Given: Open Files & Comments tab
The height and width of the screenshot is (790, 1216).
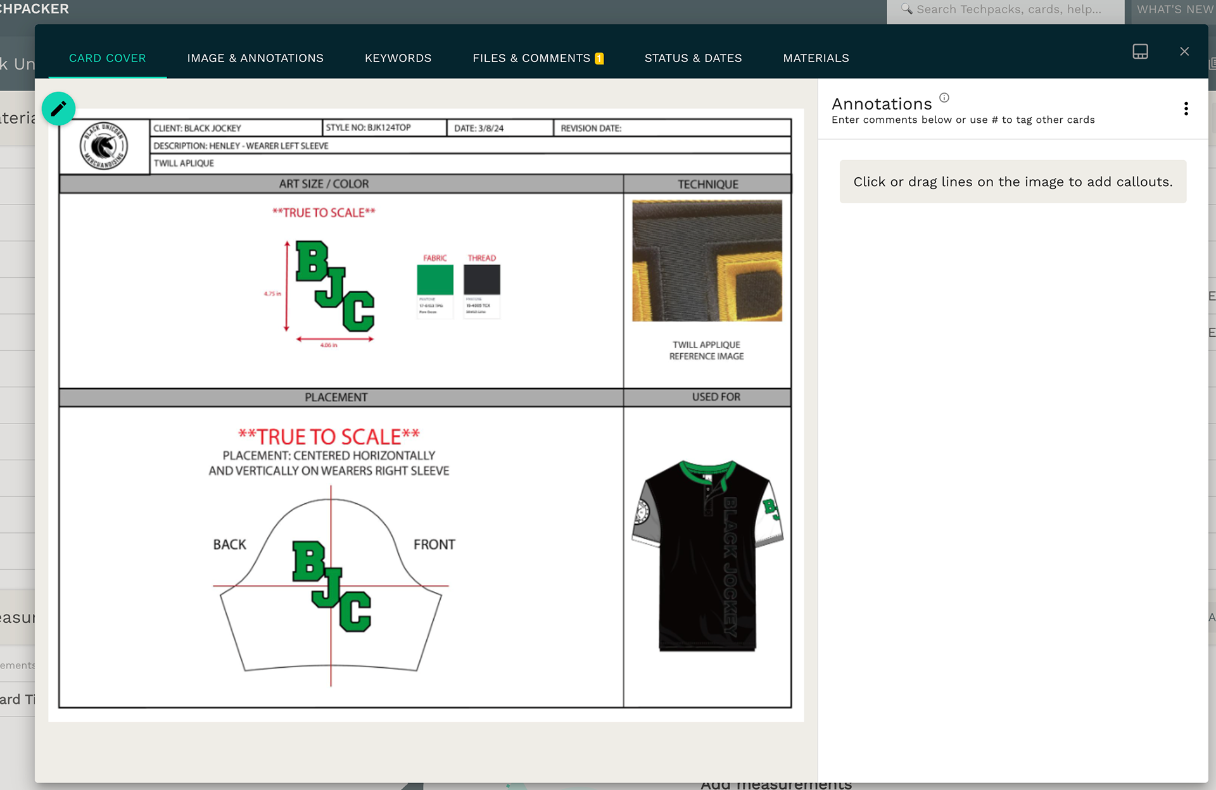Looking at the screenshot, I should click(x=531, y=58).
